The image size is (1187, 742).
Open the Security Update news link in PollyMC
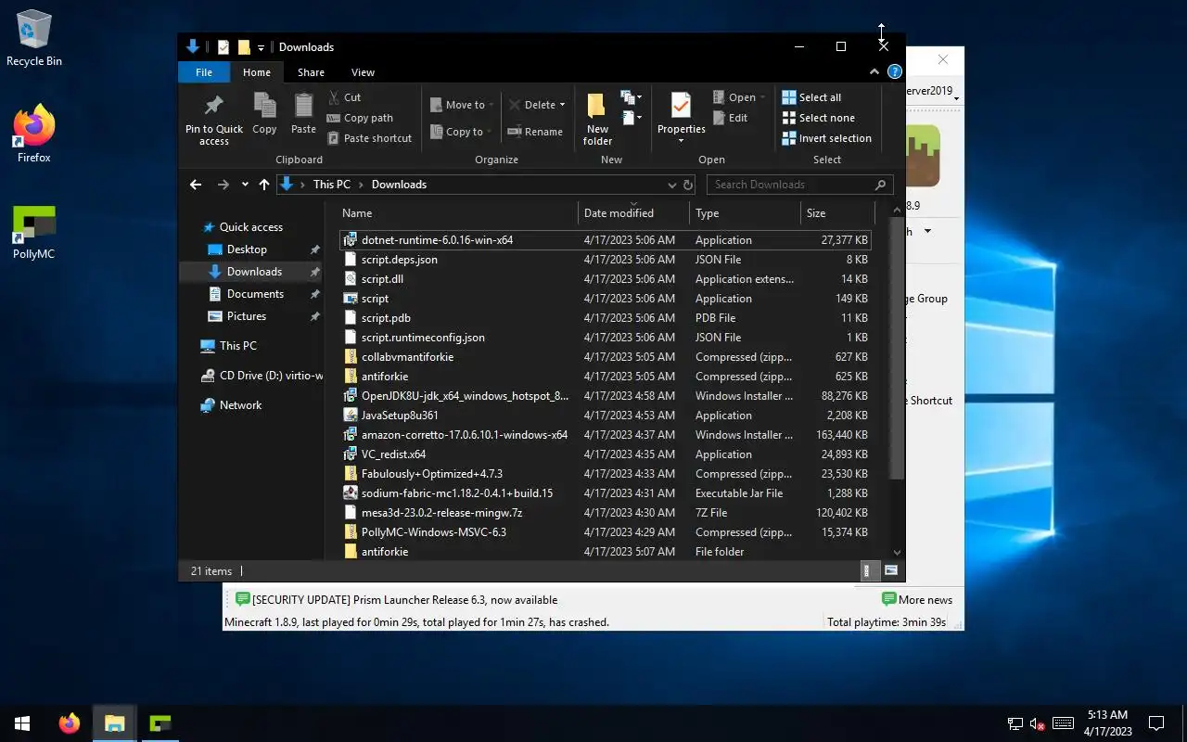point(397,600)
